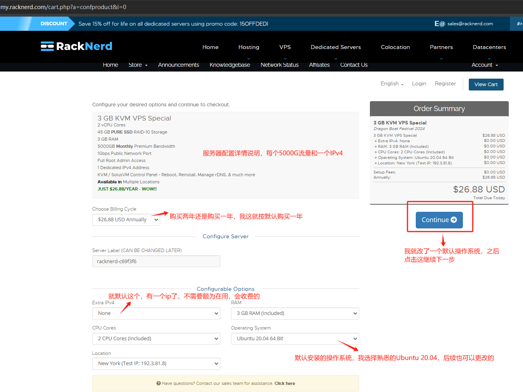523x392 pixels.
Task: Open the Dedicated Servers menu
Action: click(336, 47)
